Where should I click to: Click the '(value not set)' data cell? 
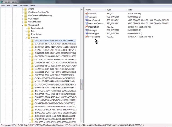point(134,14)
